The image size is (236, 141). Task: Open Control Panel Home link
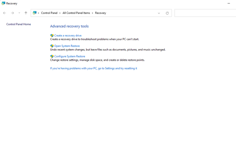point(19,24)
